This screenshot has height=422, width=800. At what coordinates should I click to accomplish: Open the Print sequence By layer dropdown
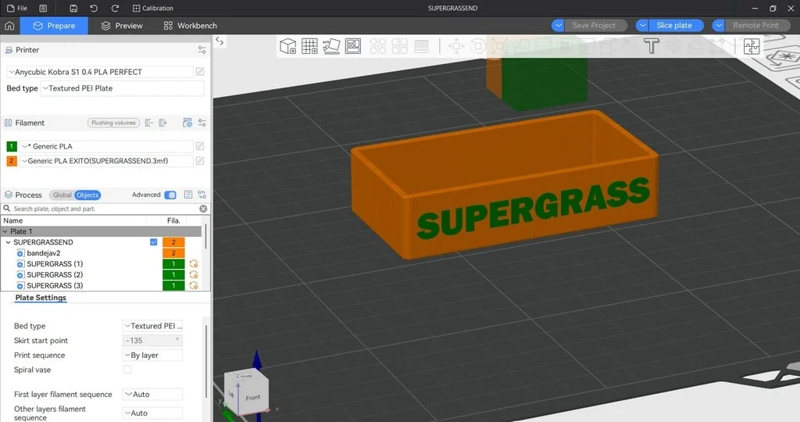[x=152, y=355]
